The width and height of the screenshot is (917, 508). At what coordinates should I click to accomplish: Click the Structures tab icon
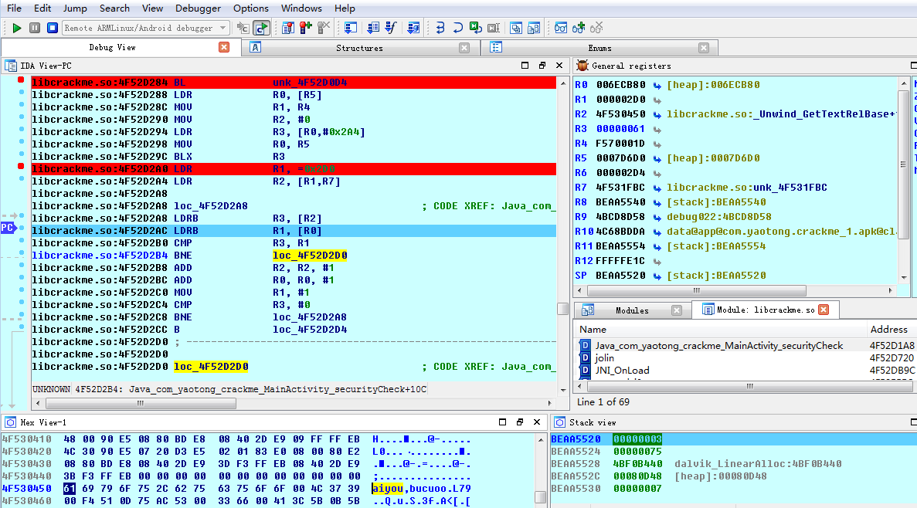click(256, 48)
